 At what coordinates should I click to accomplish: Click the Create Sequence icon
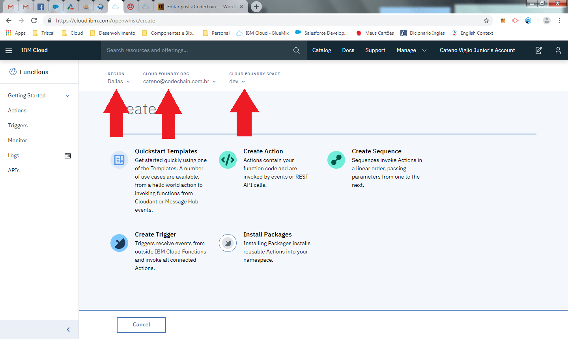tap(336, 160)
